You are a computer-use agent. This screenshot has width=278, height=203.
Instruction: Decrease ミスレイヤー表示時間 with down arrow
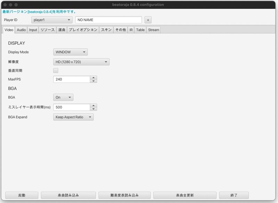pos(93,109)
